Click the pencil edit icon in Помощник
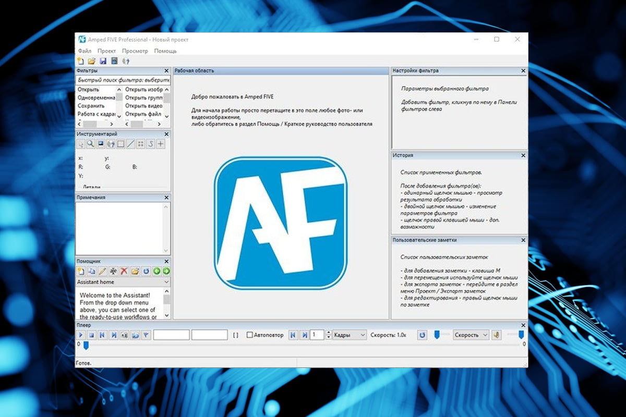 tap(102, 271)
